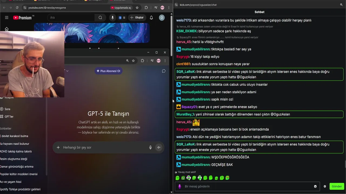Open Chrome three-dot menu in YouTube window
The height and width of the screenshot is (194, 346).
coord(169,8)
